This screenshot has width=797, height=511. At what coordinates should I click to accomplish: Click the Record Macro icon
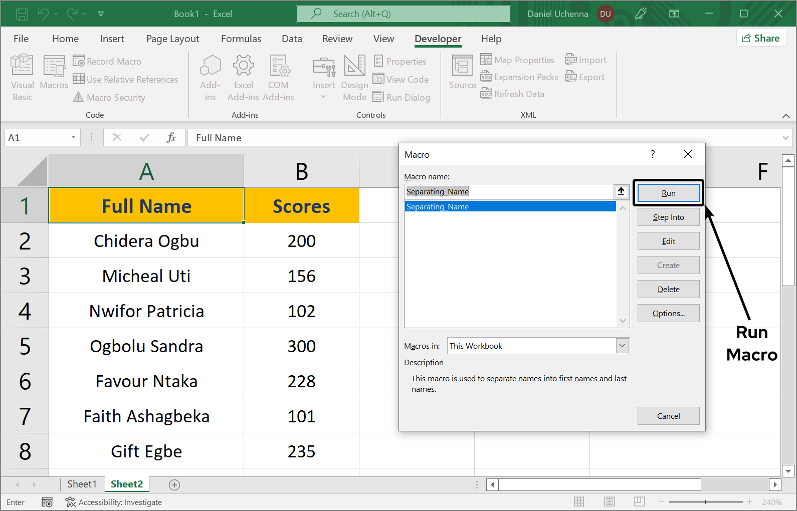click(x=79, y=61)
